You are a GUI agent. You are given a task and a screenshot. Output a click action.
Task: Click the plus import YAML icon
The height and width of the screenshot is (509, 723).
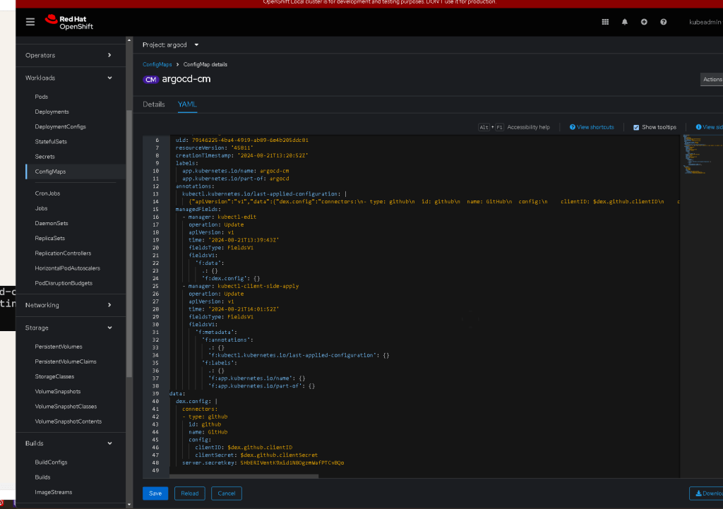pos(644,22)
